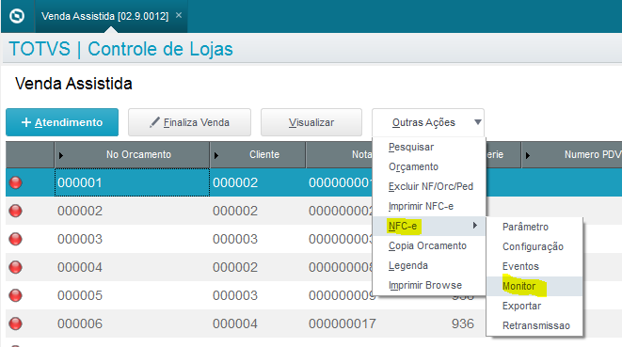Click red status icon of row 000006
The width and height of the screenshot is (622, 347).
click(15, 323)
